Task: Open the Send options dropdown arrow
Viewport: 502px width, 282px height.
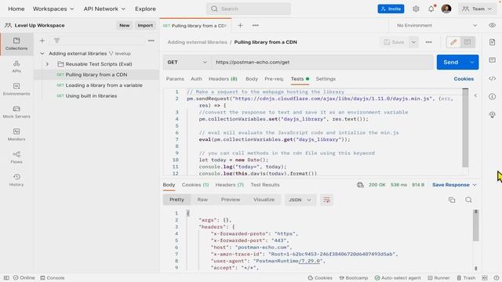Action: (472, 62)
